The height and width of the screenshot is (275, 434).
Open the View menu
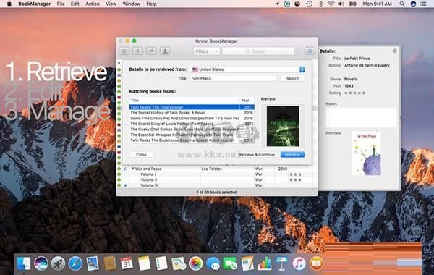click(111, 4)
